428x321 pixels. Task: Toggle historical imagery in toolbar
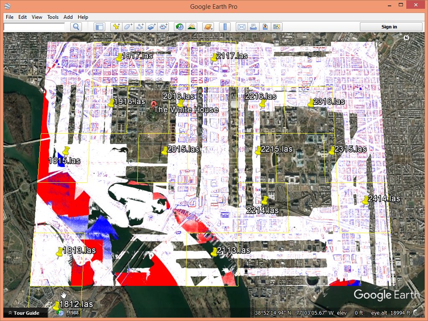179,27
